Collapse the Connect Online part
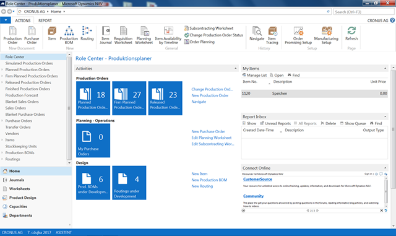Image resolution: width=396 pixels, height=236 pixels. (385, 168)
